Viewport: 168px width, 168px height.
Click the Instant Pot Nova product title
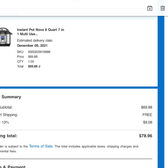41,32
